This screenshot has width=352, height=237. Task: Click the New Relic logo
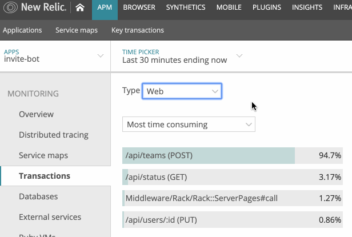click(x=35, y=7)
